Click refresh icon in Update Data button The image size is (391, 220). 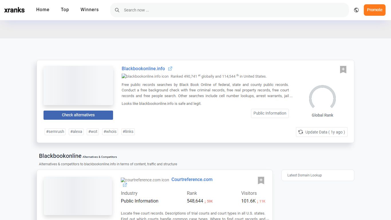(301, 132)
